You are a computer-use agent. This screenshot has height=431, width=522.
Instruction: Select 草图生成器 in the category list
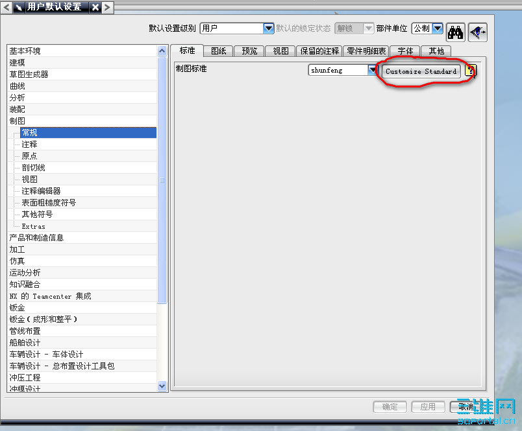[x=82, y=74]
